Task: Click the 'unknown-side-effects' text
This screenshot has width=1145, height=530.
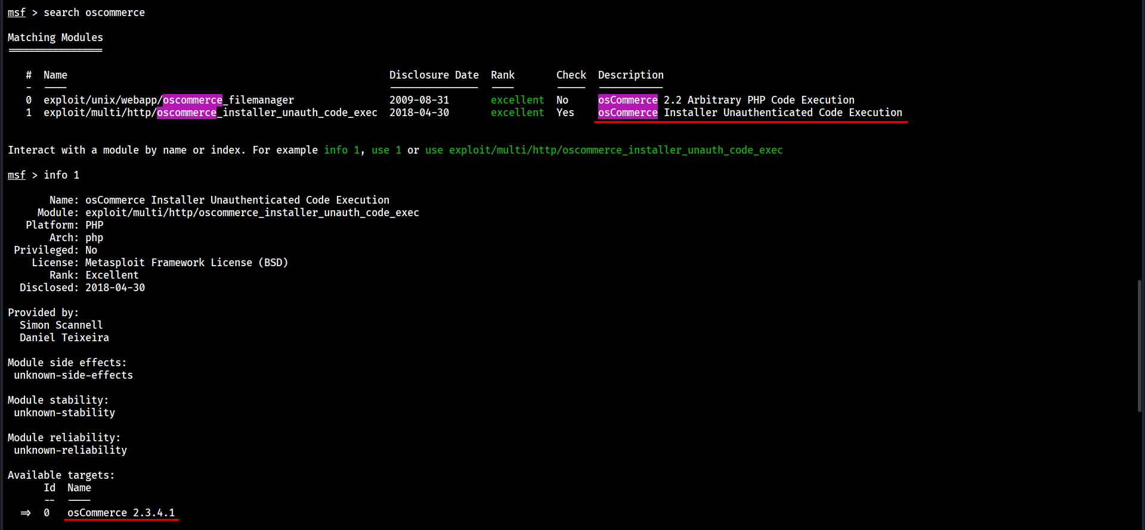Action: pos(73,375)
